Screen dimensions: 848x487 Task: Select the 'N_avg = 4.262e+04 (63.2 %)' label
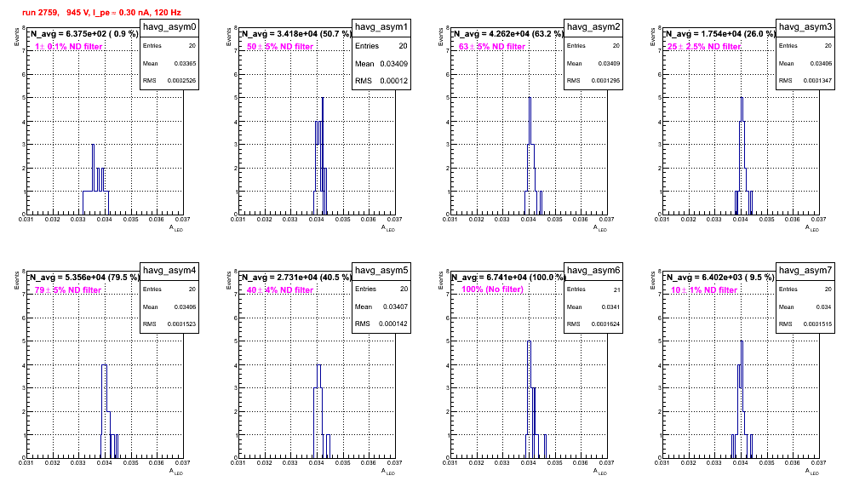click(x=508, y=33)
